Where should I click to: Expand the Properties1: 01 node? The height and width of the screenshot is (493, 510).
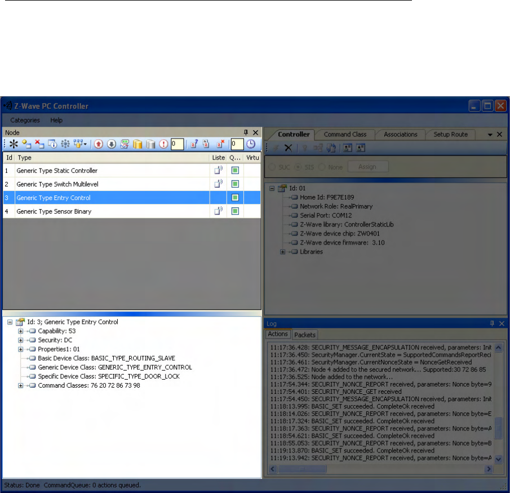tap(20, 349)
